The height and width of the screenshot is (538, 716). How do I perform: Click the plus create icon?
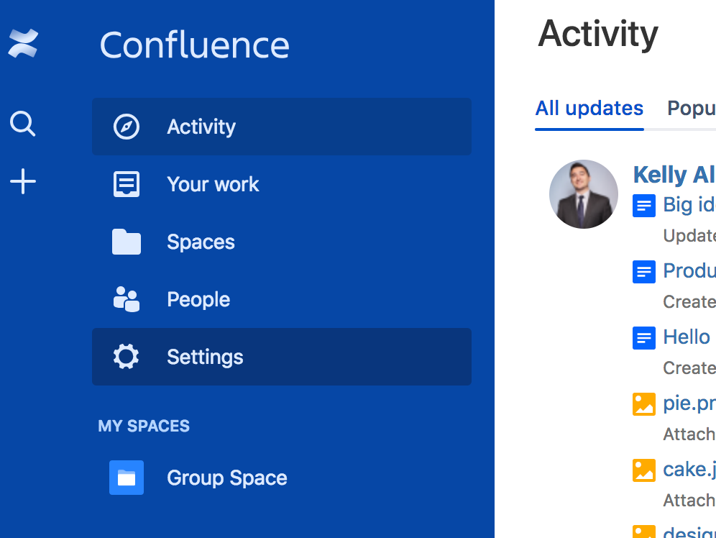tap(23, 181)
